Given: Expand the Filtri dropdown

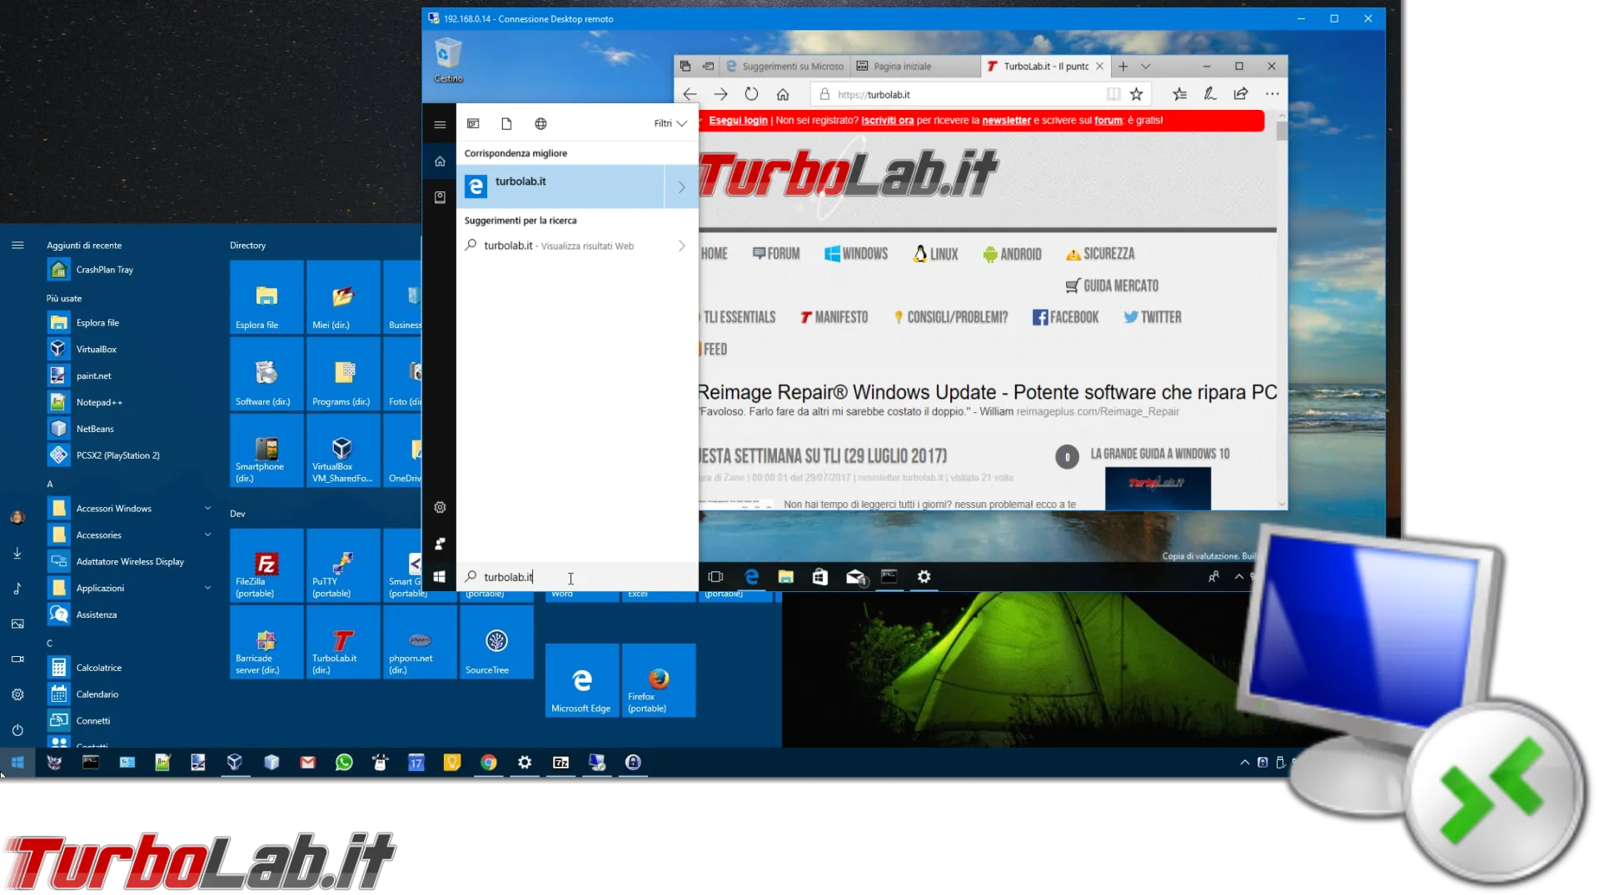Looking at the screenshot, I should pos(670,123).
